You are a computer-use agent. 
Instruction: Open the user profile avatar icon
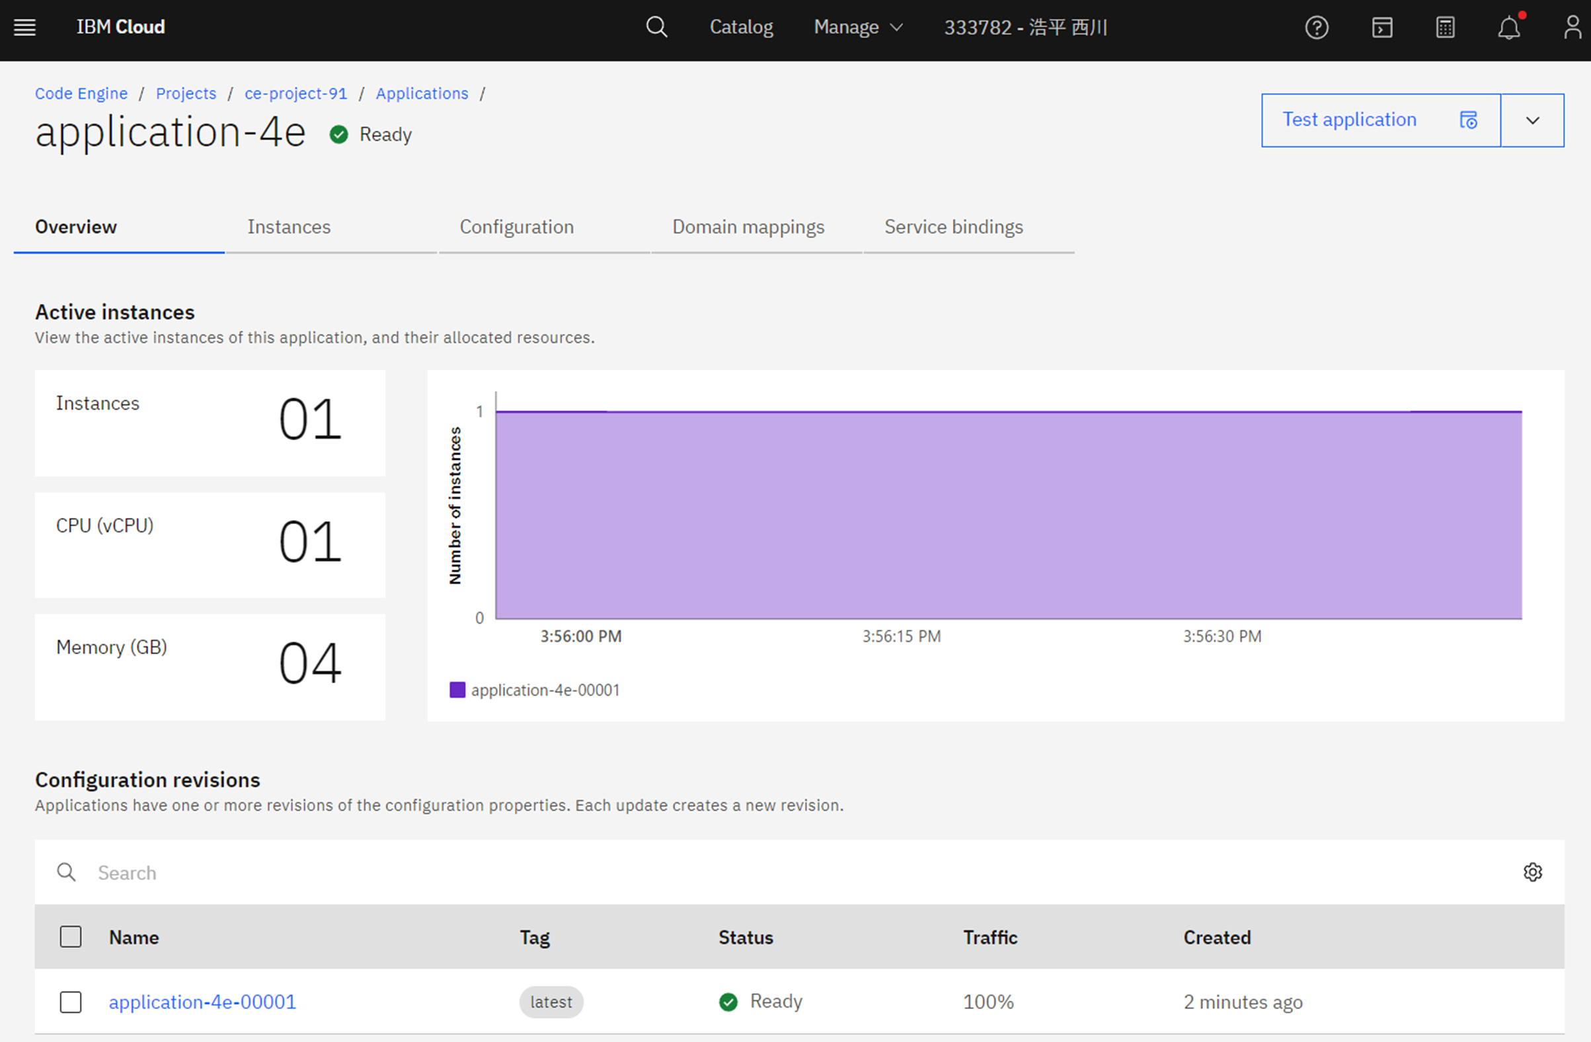tap(1572, 27)
